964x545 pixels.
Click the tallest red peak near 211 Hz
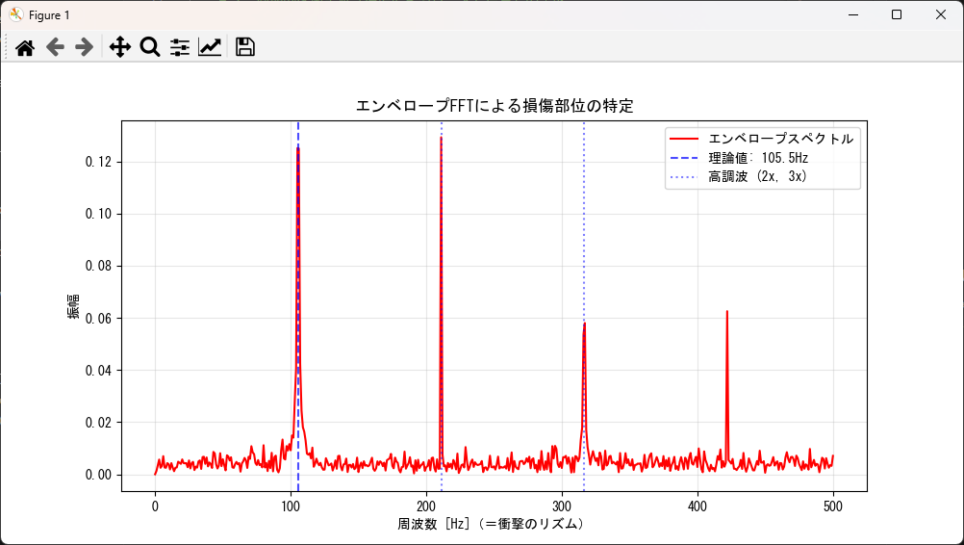click(441, 144)
